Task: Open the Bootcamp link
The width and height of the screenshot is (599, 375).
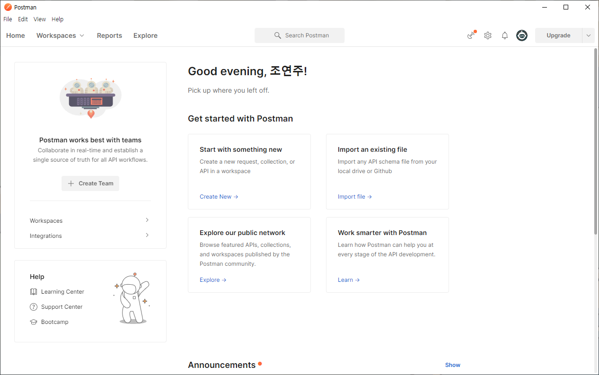Action: click(x=55, y=322)
